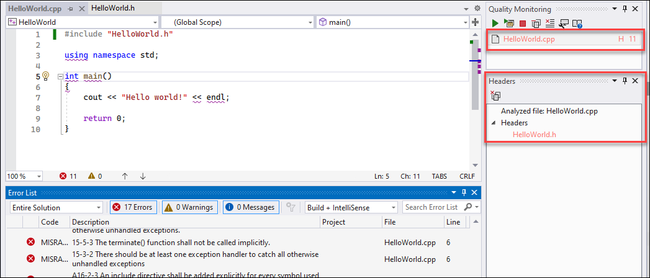Open Error List window options arrow
The image size is (650, 278).
(x=454, y=192)
